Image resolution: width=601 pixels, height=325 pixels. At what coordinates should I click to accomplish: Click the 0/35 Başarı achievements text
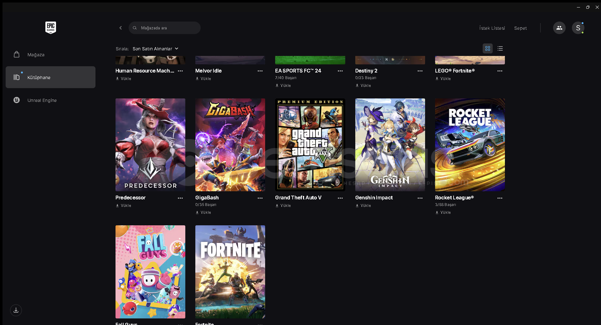coord(206,205)
